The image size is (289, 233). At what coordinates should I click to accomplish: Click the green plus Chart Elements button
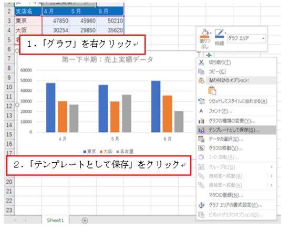pyautogui.click(x=209, y=55)
